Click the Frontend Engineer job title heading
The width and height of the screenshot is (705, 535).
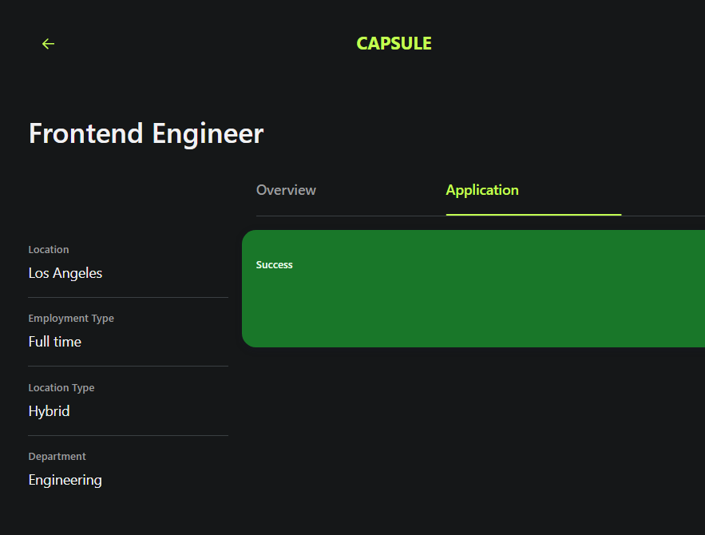pyautogui.click(x=146, y=133)
